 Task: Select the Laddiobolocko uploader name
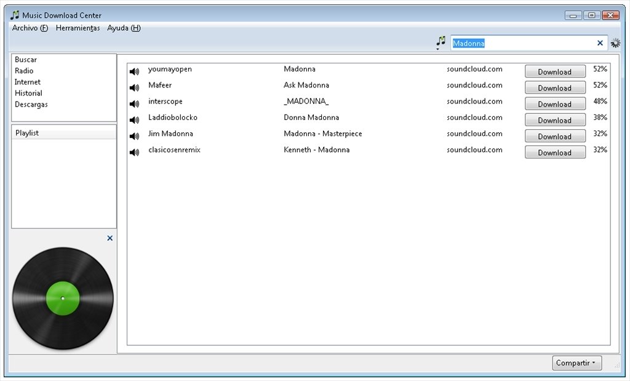(x=173, y=118)
